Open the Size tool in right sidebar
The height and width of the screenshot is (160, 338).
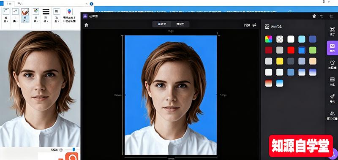click(x=332, y=31)
